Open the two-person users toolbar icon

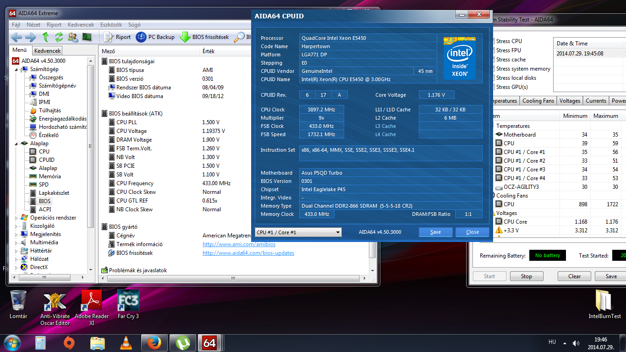pyautogui.click(x=73, y=37)
